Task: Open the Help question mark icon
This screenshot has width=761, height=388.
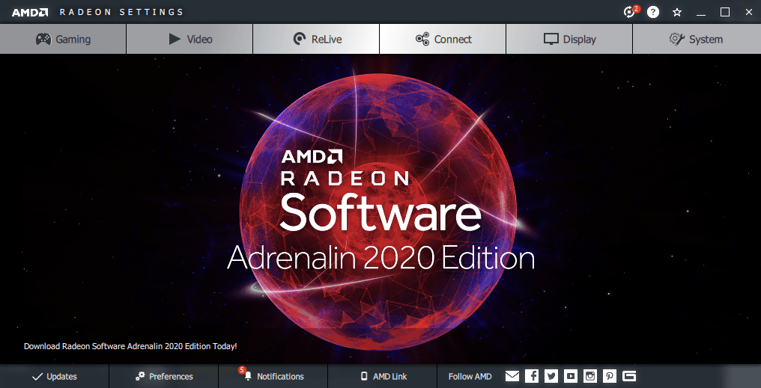Action: [653, 12]
